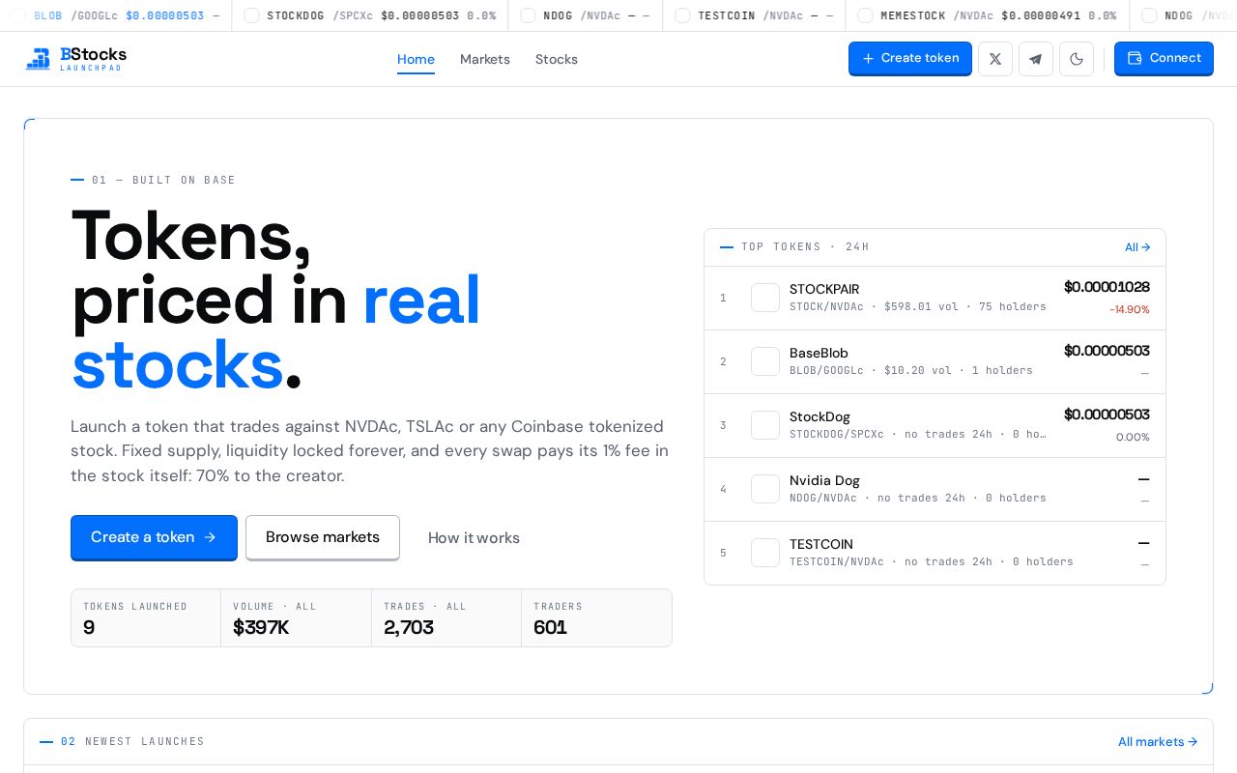Click the Create token button in header

click(910, 58)
